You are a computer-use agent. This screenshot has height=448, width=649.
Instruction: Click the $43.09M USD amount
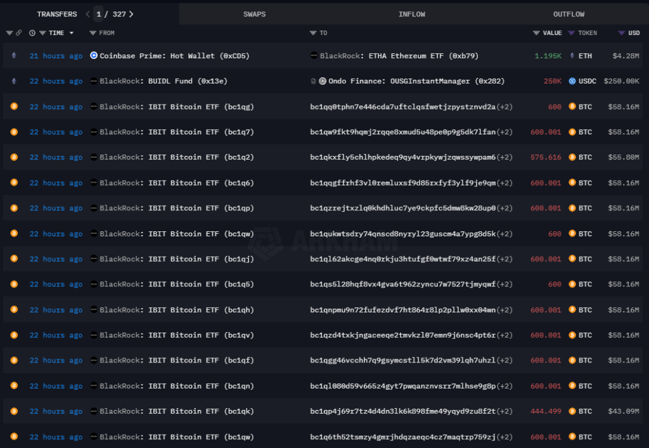pyautogui.click(x=624, y=411)
